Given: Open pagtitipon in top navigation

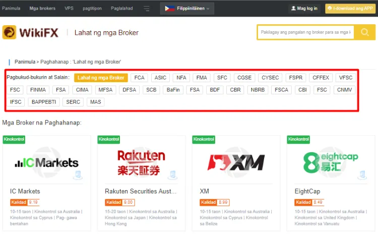Looking at the screenshot, I should click(92, 9).
